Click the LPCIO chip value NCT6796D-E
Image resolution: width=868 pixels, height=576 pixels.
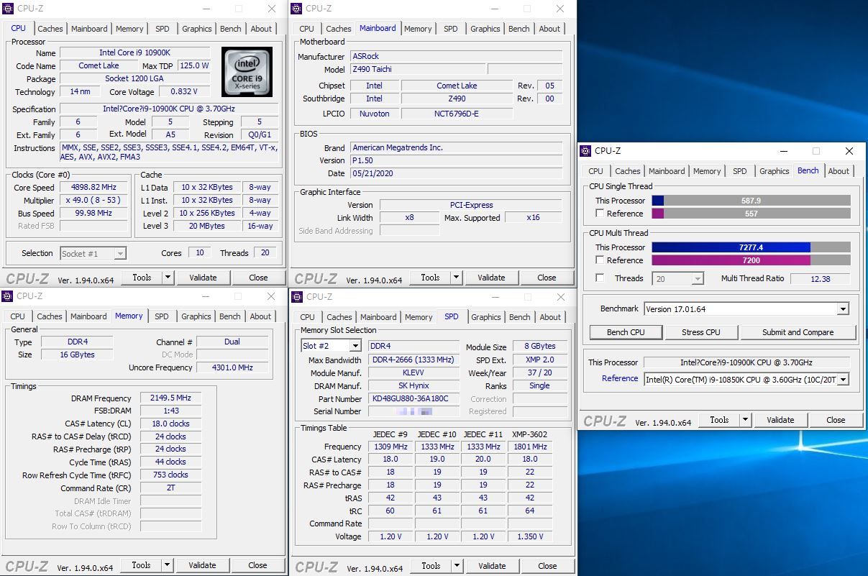[457, 114]
